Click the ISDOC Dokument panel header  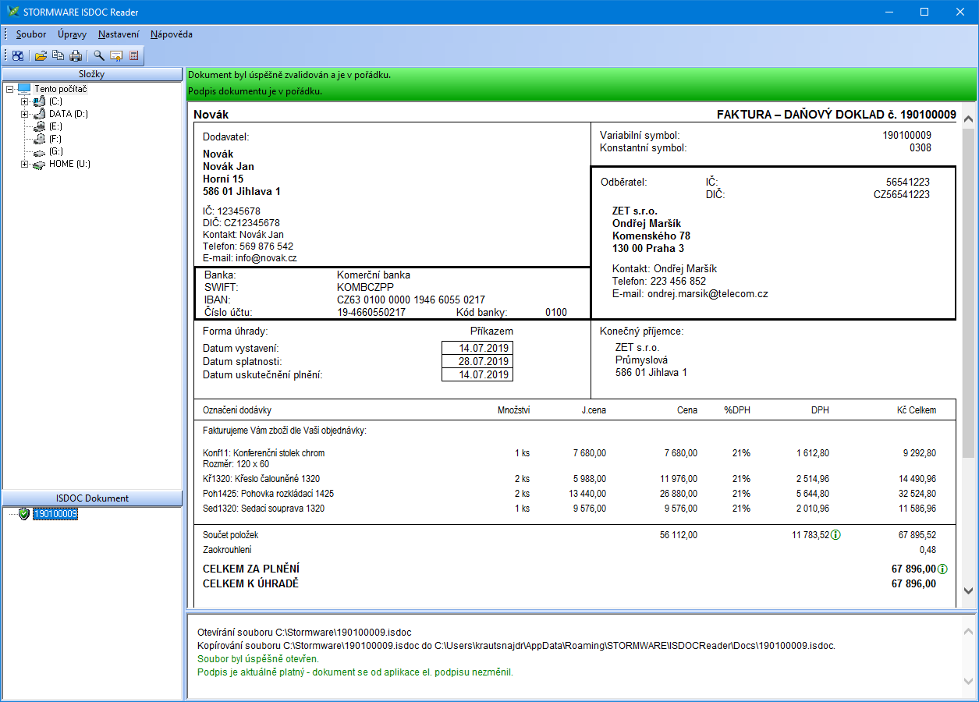[x=92, y=498]
